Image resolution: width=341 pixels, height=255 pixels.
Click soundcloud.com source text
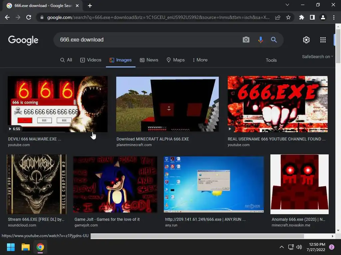pyautogui.click(x=22, y=225)
